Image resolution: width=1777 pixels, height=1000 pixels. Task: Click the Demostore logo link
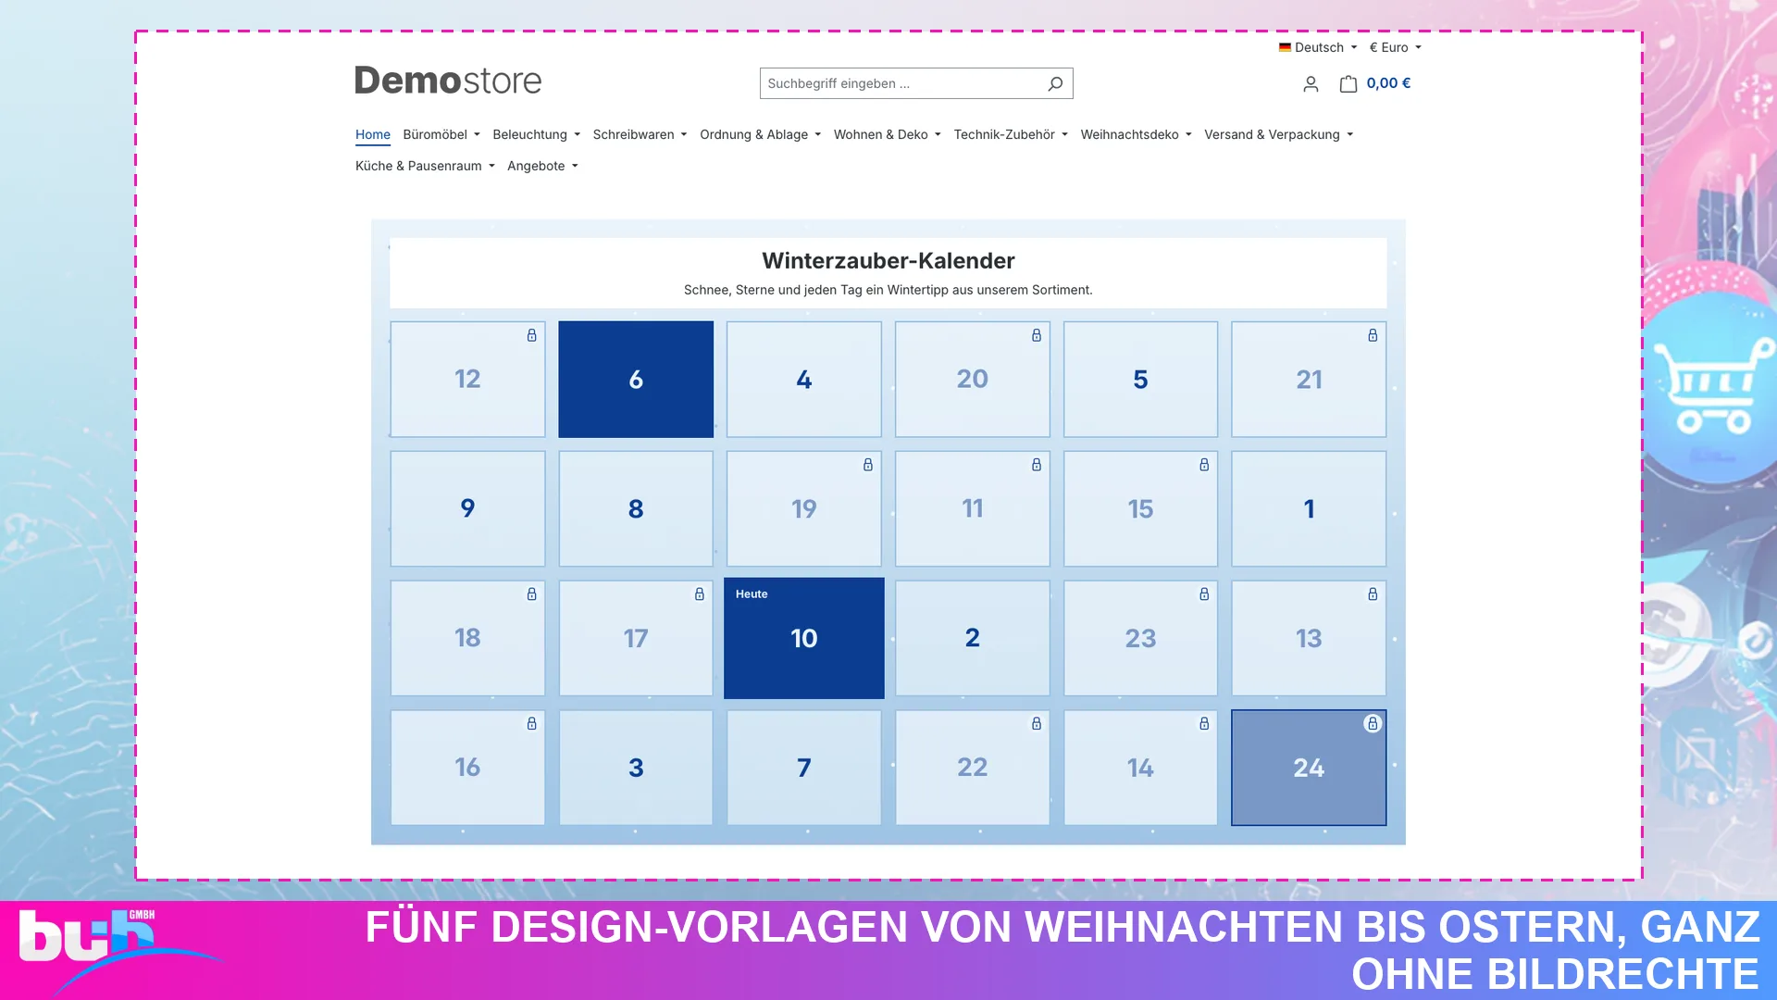[x=448, y=81]
